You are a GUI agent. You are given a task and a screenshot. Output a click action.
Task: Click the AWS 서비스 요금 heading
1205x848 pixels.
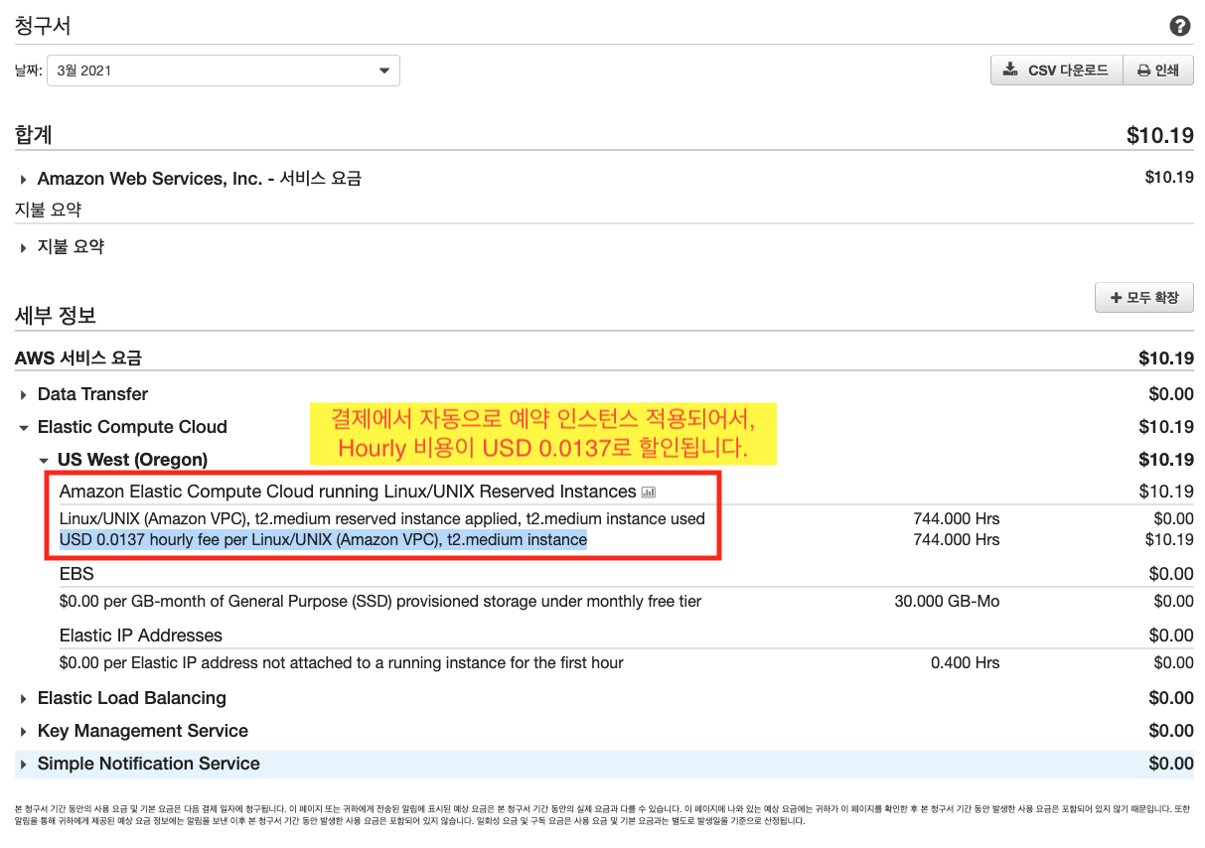coord(78,358)
